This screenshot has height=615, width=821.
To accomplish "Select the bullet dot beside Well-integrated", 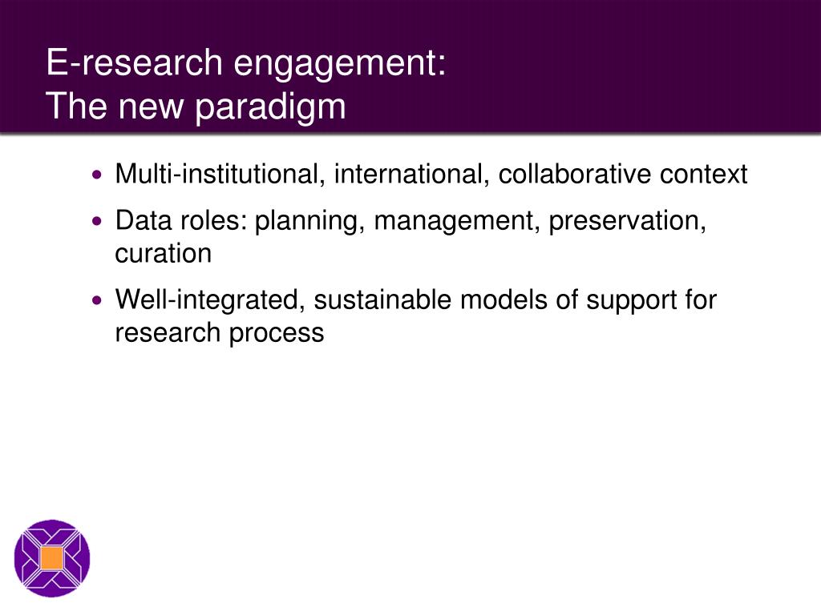I will coord(97,301).
